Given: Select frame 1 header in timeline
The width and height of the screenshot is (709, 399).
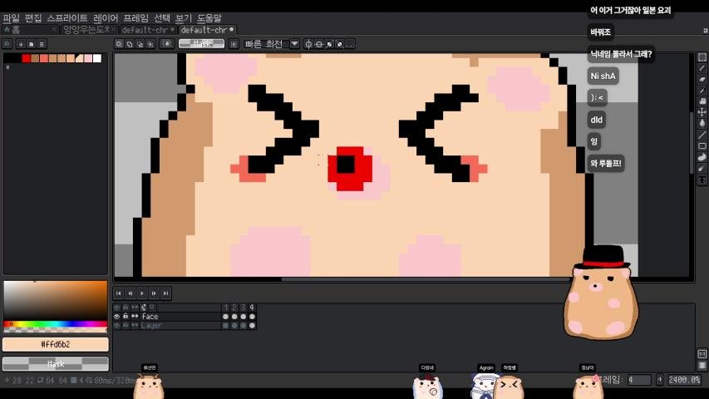Looking at the screenshot, I should tap(225, 308).
